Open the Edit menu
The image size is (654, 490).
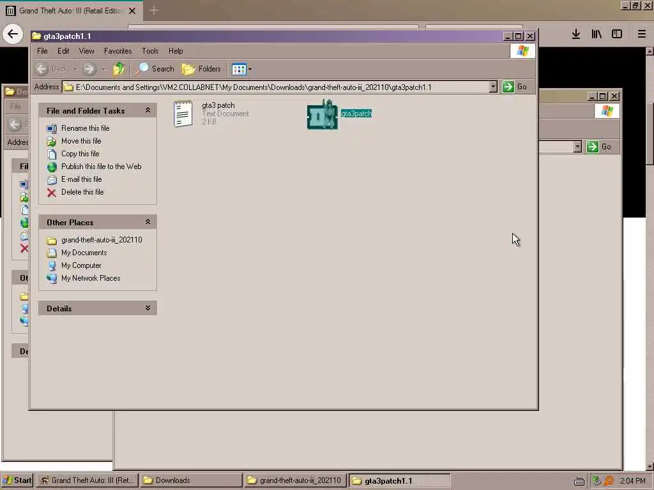[63, 51]
